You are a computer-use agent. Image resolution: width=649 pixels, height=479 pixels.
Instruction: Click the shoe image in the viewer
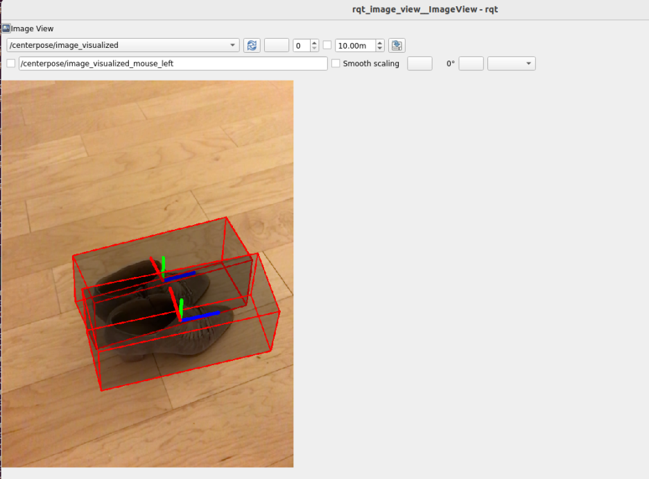tap(159, 312)
